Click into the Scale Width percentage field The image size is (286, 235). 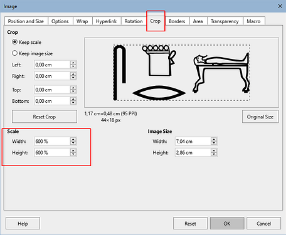52,141
